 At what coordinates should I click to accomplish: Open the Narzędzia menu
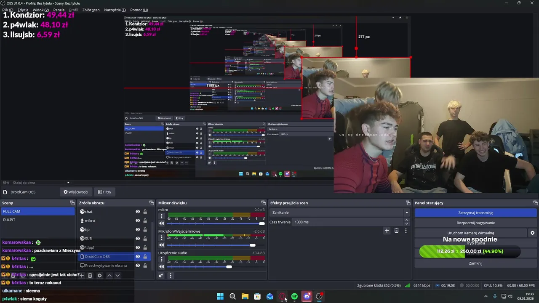click(x=115, y=10)
